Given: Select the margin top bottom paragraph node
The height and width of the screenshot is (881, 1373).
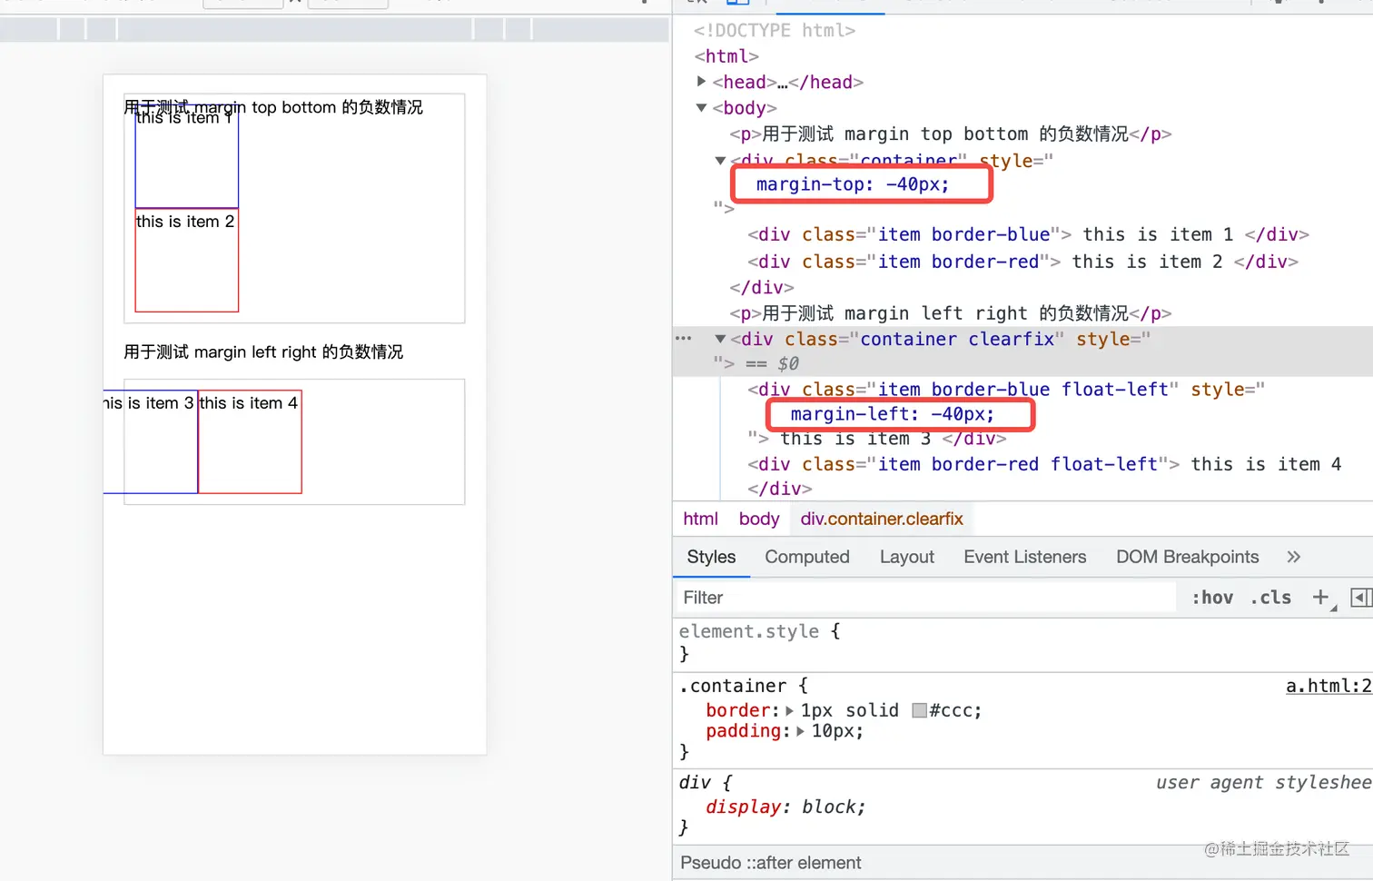Looking at the screenshot, I should [951, 134].
